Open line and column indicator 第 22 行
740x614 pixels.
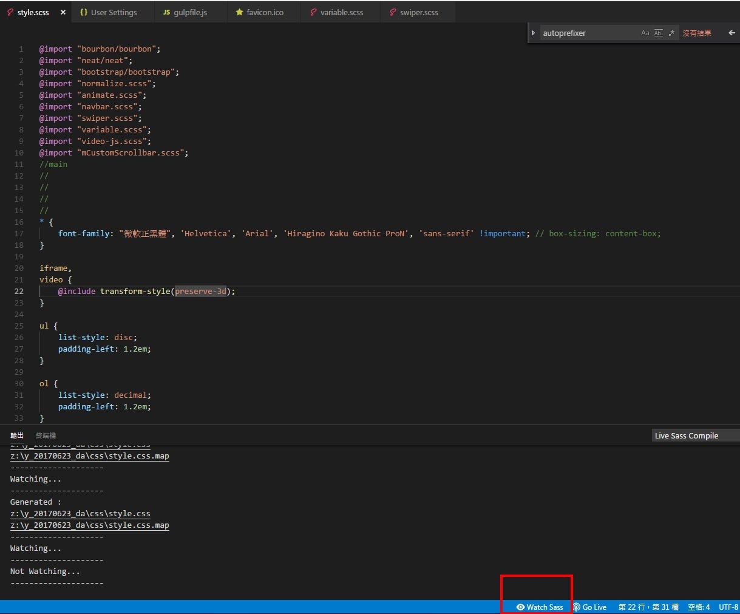pyautogui.click(x=648, y=607)
